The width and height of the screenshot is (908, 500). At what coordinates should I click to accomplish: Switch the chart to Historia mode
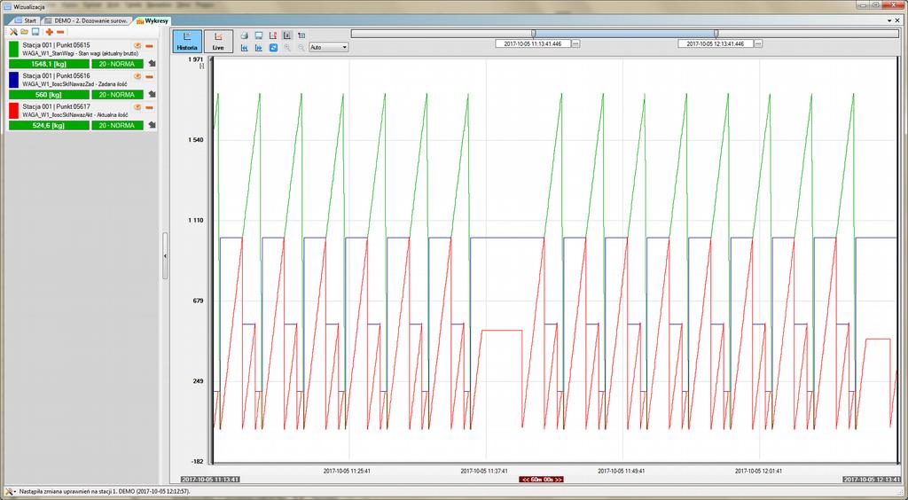[x=187, y=41]
